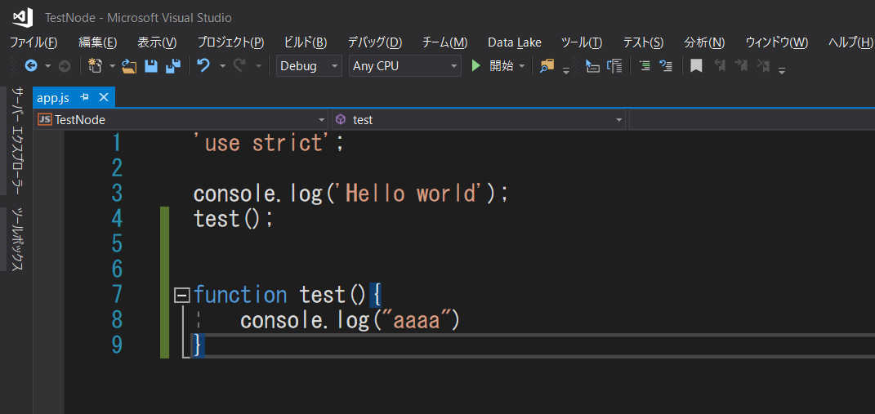
Task: Open the test member navigation dropdown
Action: click(478, 119)
